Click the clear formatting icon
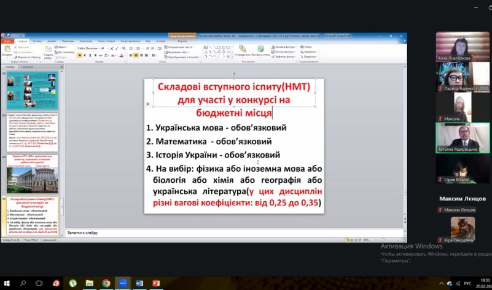Screen dimensions: 492x290 coord(123,48)
